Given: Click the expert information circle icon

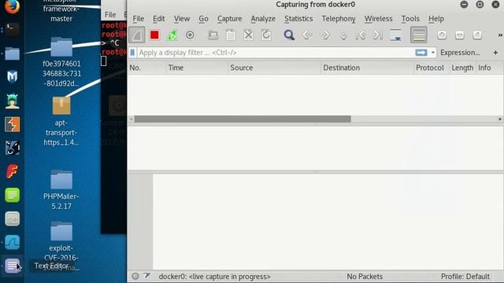Looking at the screenshot, I should point(135,276).
